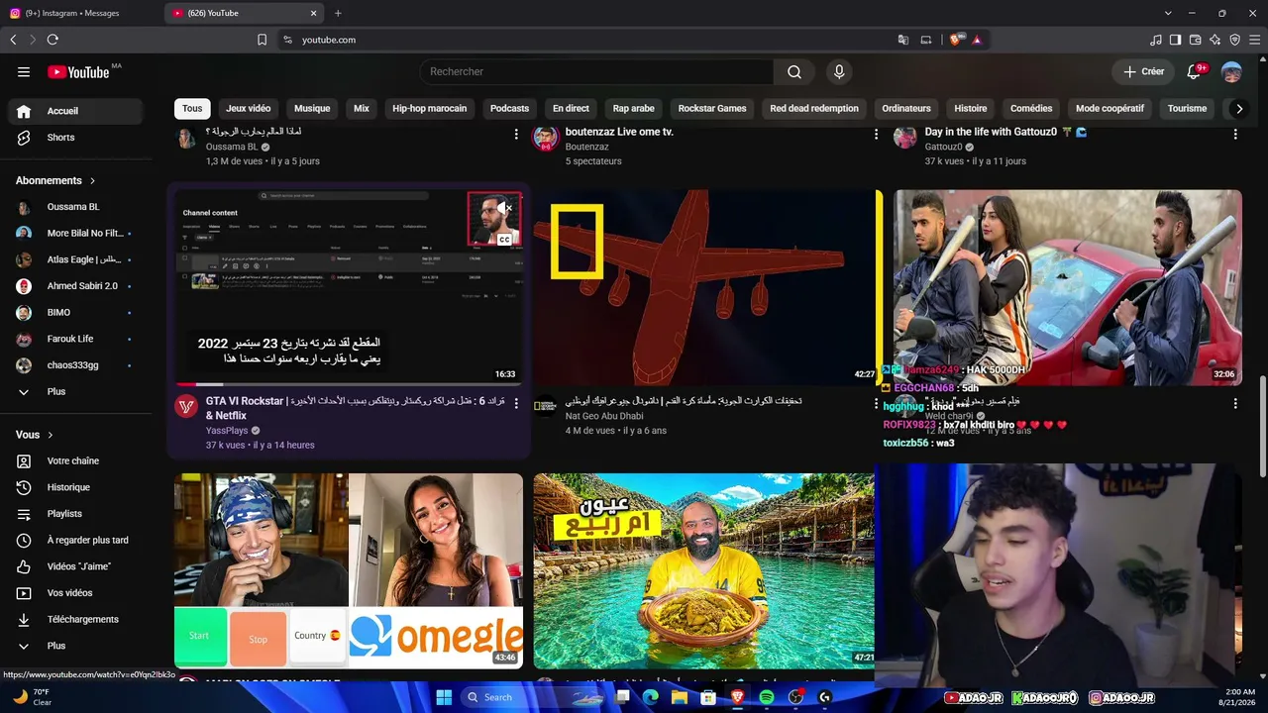Open the Boutenzaz channel link

click(x=586, y=147)
